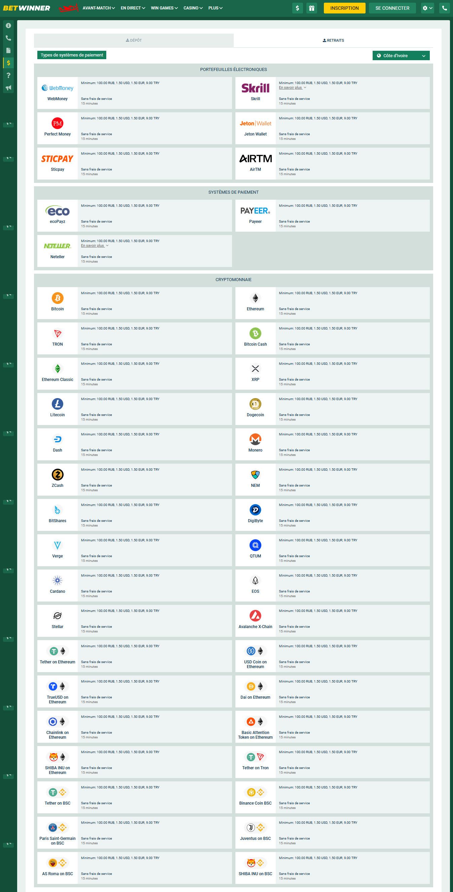Select the Monero cryptocurrency icon
This screenshot has width=453, height=892.
(255, 439)
